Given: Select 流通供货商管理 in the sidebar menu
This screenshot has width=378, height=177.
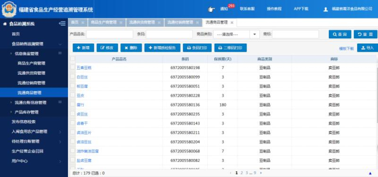Looking at the screenshot, I should (31, 73).
